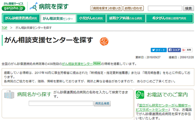Click the お電話でのご案内 heading
The image size is (196, 120).
click(x=167, y=95)
